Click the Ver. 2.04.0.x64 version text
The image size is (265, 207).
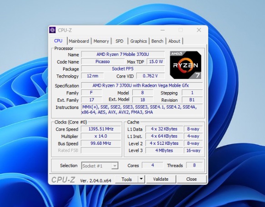[x=96, y=181]
